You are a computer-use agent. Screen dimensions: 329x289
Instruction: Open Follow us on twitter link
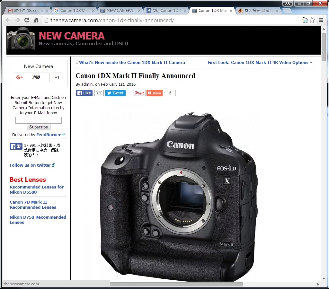click(32, 165)
